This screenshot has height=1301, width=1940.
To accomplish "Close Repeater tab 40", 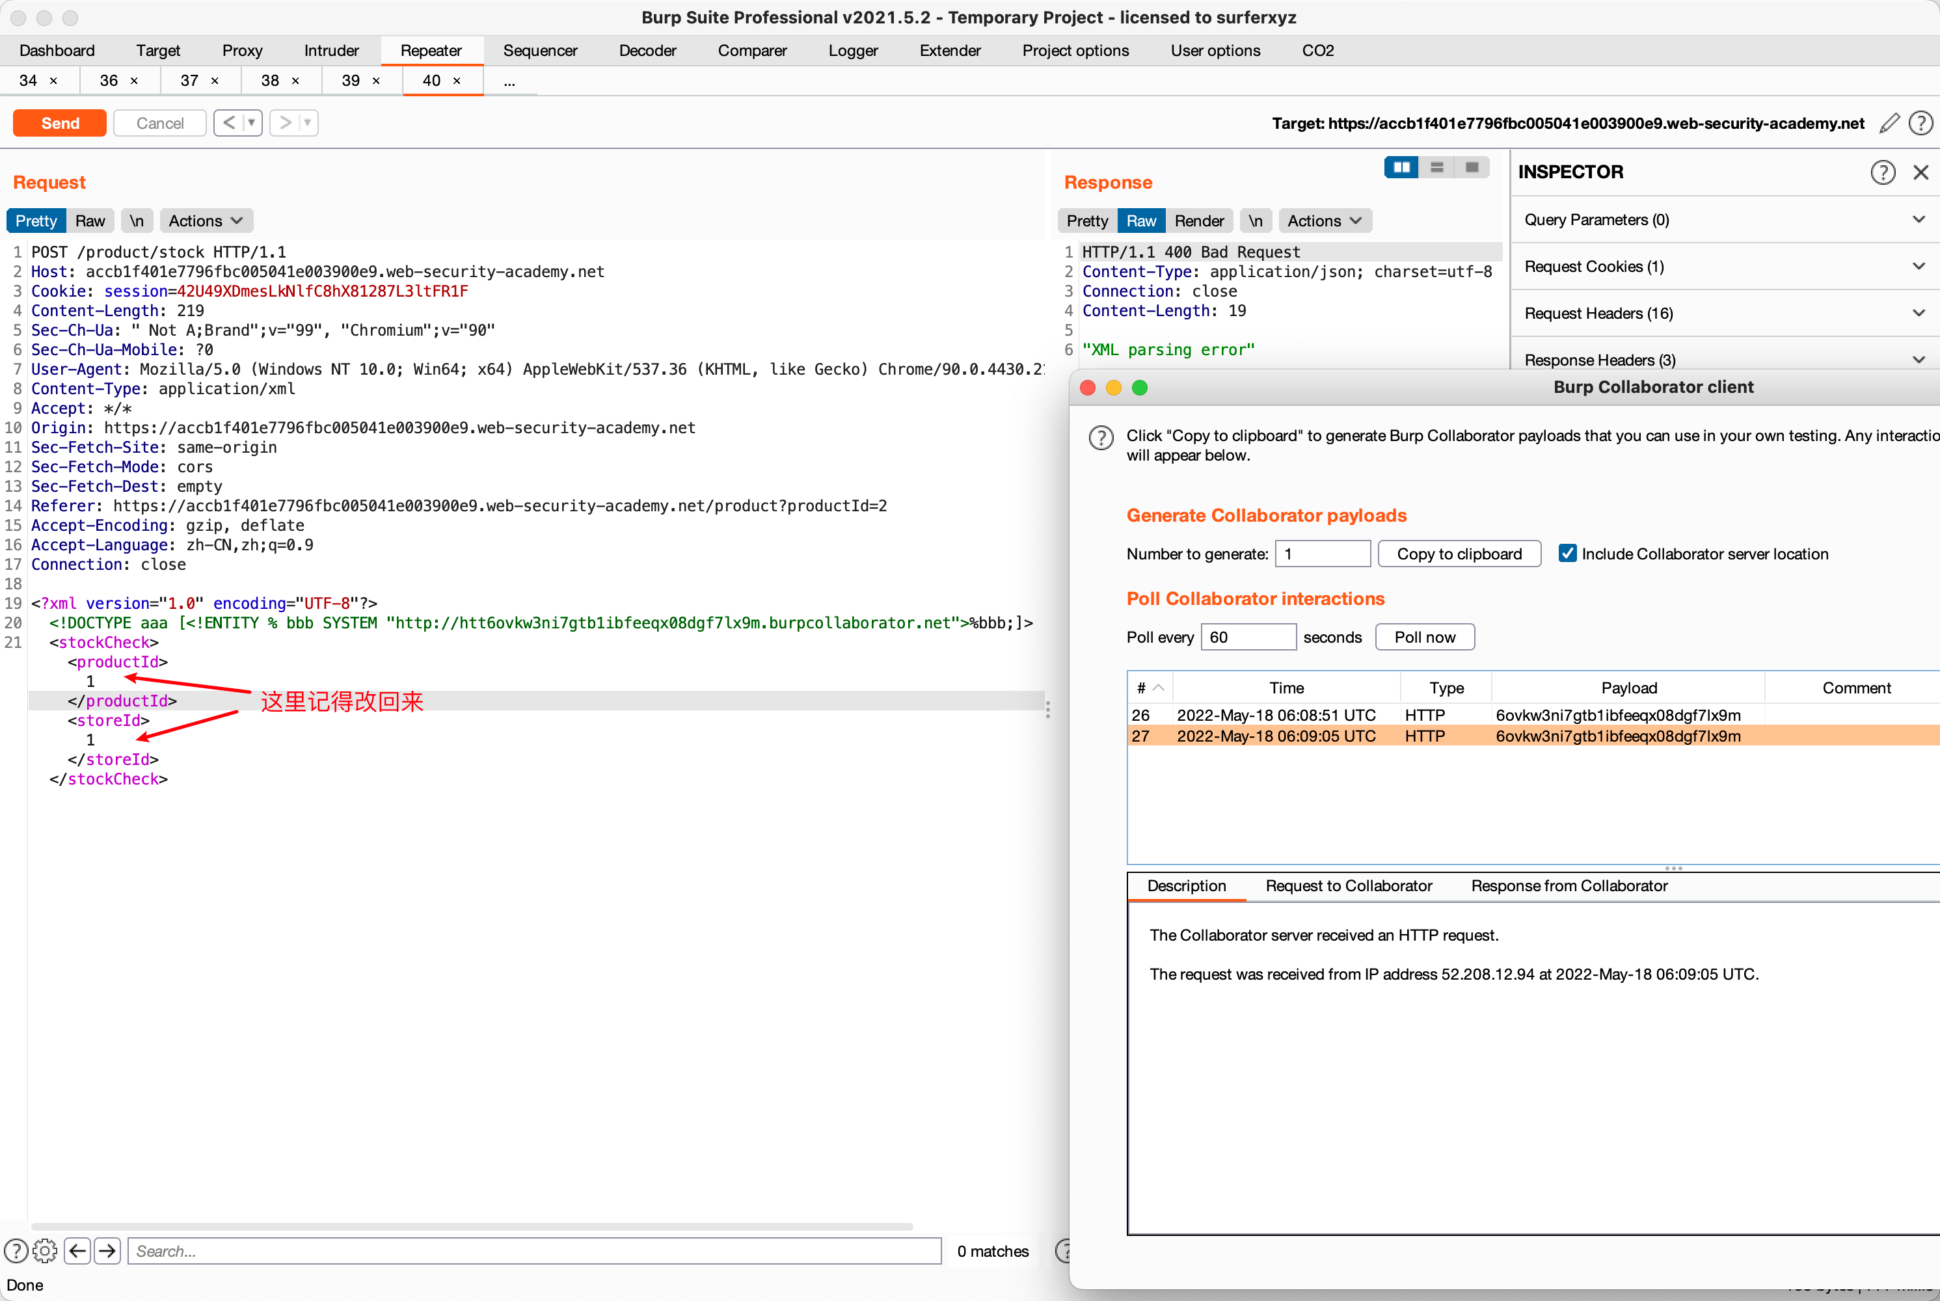I will [456, 81].
